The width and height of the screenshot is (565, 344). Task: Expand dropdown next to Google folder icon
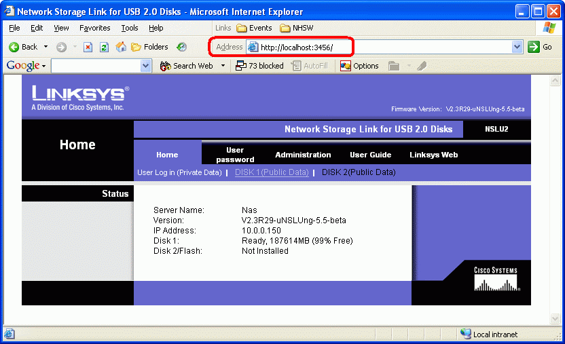click(x=409, y=66)
